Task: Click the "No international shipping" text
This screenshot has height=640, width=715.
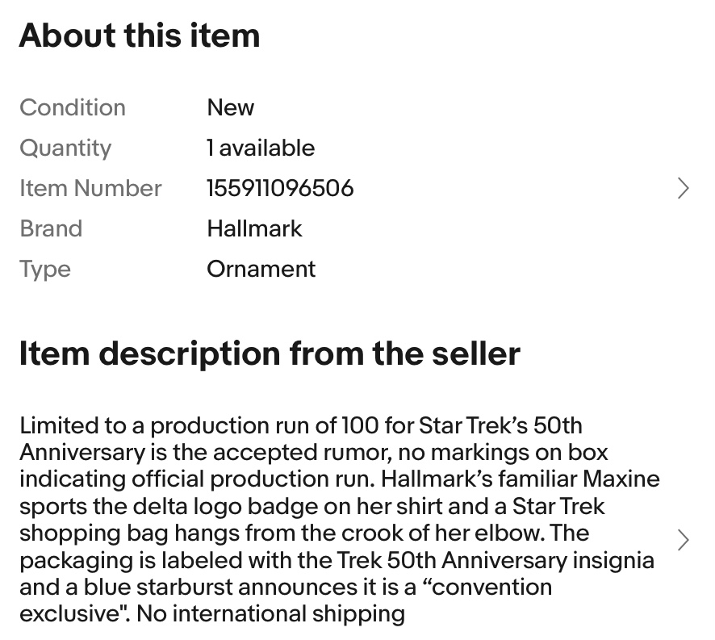Action: click(270, 613)
